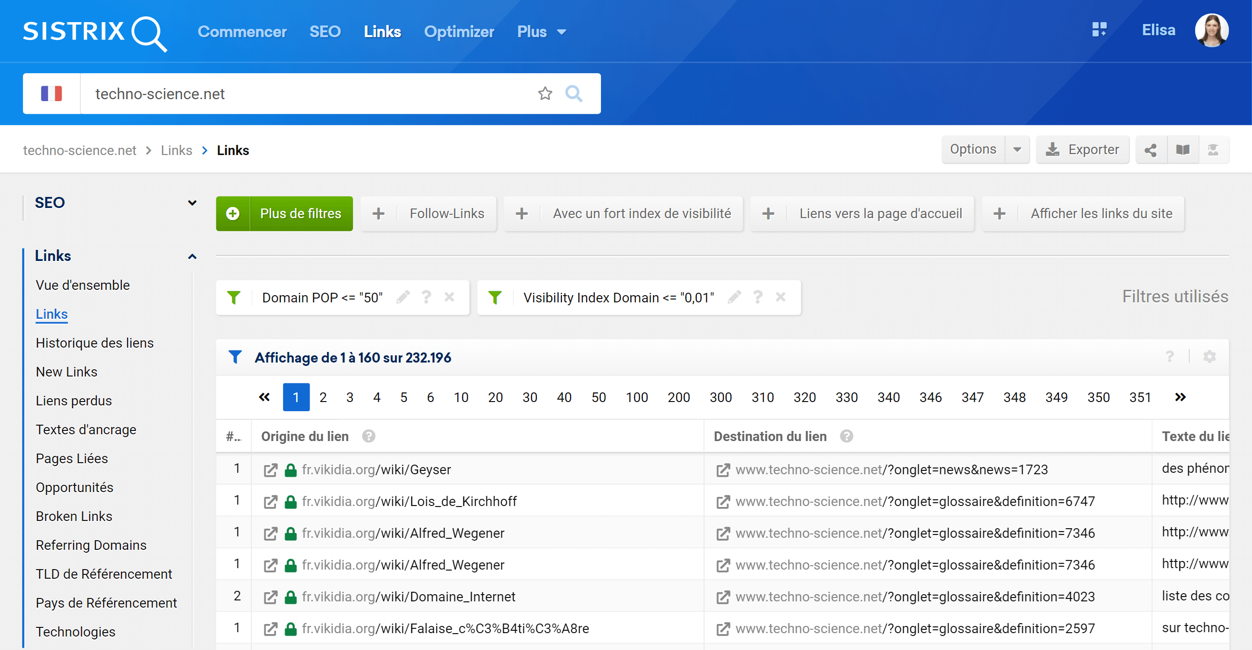Open fr.vikidia.org Geyser link in new window
The width and height of the screenshot is (1252, 650).
(270, 470)
